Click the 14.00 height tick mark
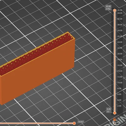Viewport: 126px width, 126px height. pyautogui.click(x=120, y=71)
